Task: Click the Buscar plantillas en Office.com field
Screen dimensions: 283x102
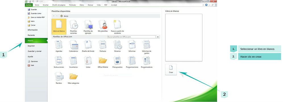Action: [x=131, y=37]
